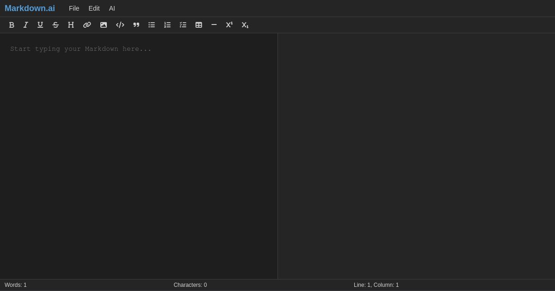Apply italic formatting
The height and width of the screenshot is (291, 555).
point(26,25)
